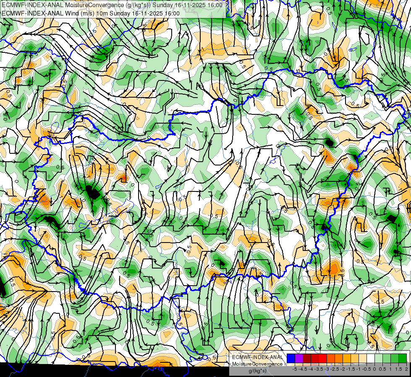Click the Wind (m/s) 10m title line
The image size is (411, 377).
click(x=91, y=13)
